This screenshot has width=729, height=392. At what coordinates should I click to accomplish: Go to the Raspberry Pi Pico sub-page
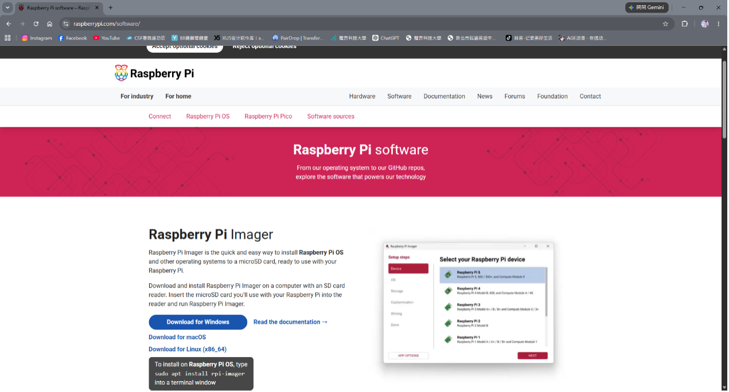[x=268, y=116]
